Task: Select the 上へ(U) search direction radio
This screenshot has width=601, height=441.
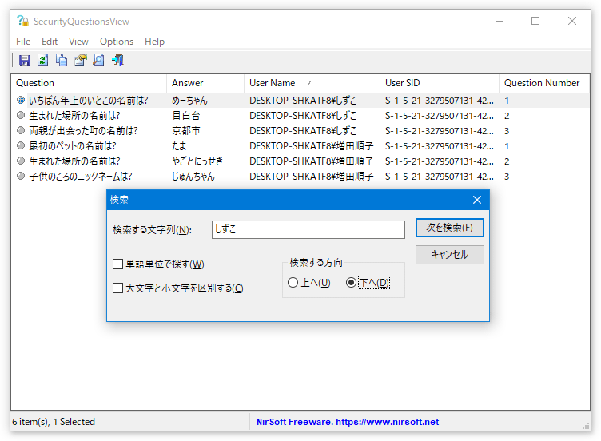Action: click(x=293, y=283)
